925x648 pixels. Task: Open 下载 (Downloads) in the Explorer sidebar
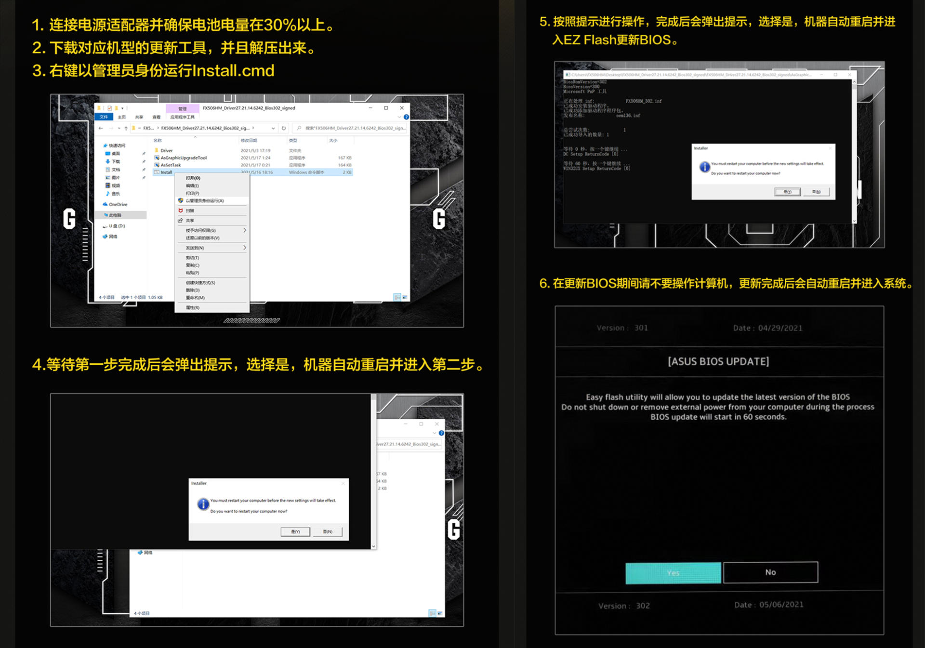click(x=113, y=161)
